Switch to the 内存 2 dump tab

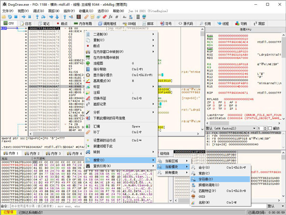click(x=32, y=154)
